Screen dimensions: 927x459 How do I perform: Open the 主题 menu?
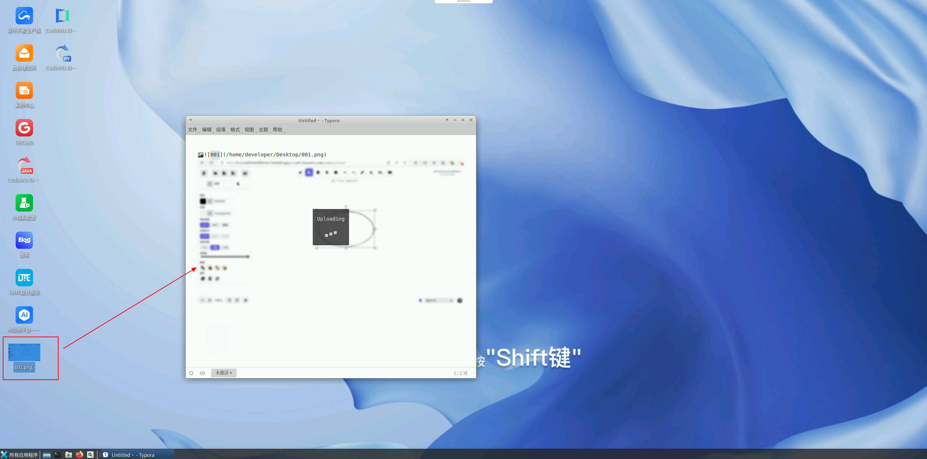tap(263, 130)
